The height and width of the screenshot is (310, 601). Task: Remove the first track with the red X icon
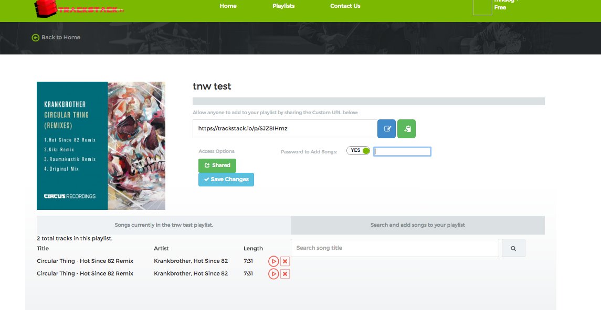pos(284,261)
